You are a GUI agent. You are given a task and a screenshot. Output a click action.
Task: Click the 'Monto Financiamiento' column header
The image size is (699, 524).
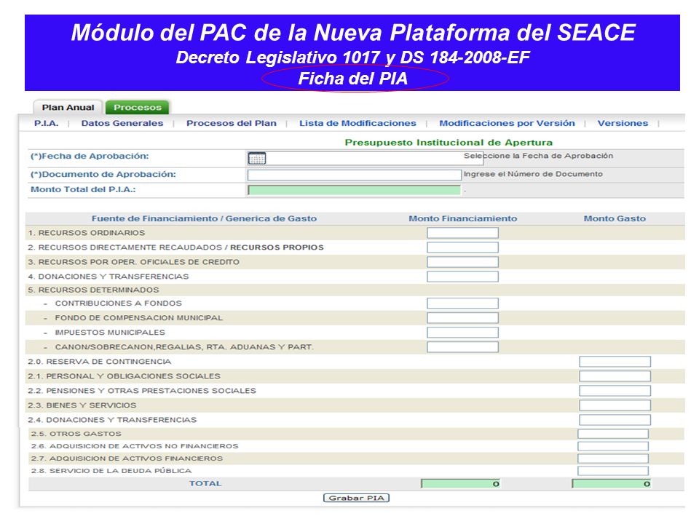(x=463, y=219)
